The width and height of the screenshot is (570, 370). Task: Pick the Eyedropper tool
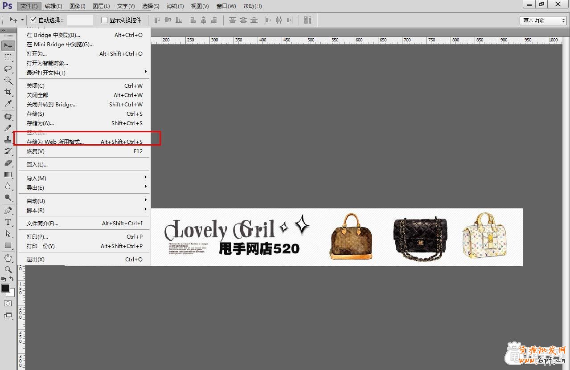pyautogui.click(x=8, y=104)
